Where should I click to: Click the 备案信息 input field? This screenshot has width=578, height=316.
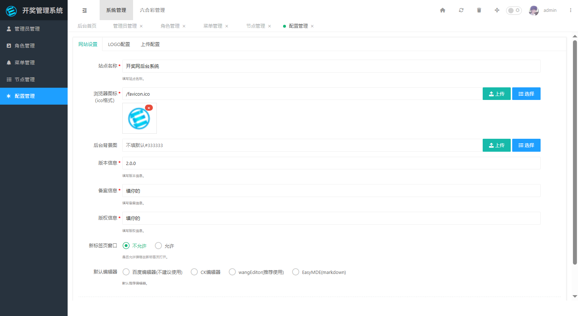[331, 191]
